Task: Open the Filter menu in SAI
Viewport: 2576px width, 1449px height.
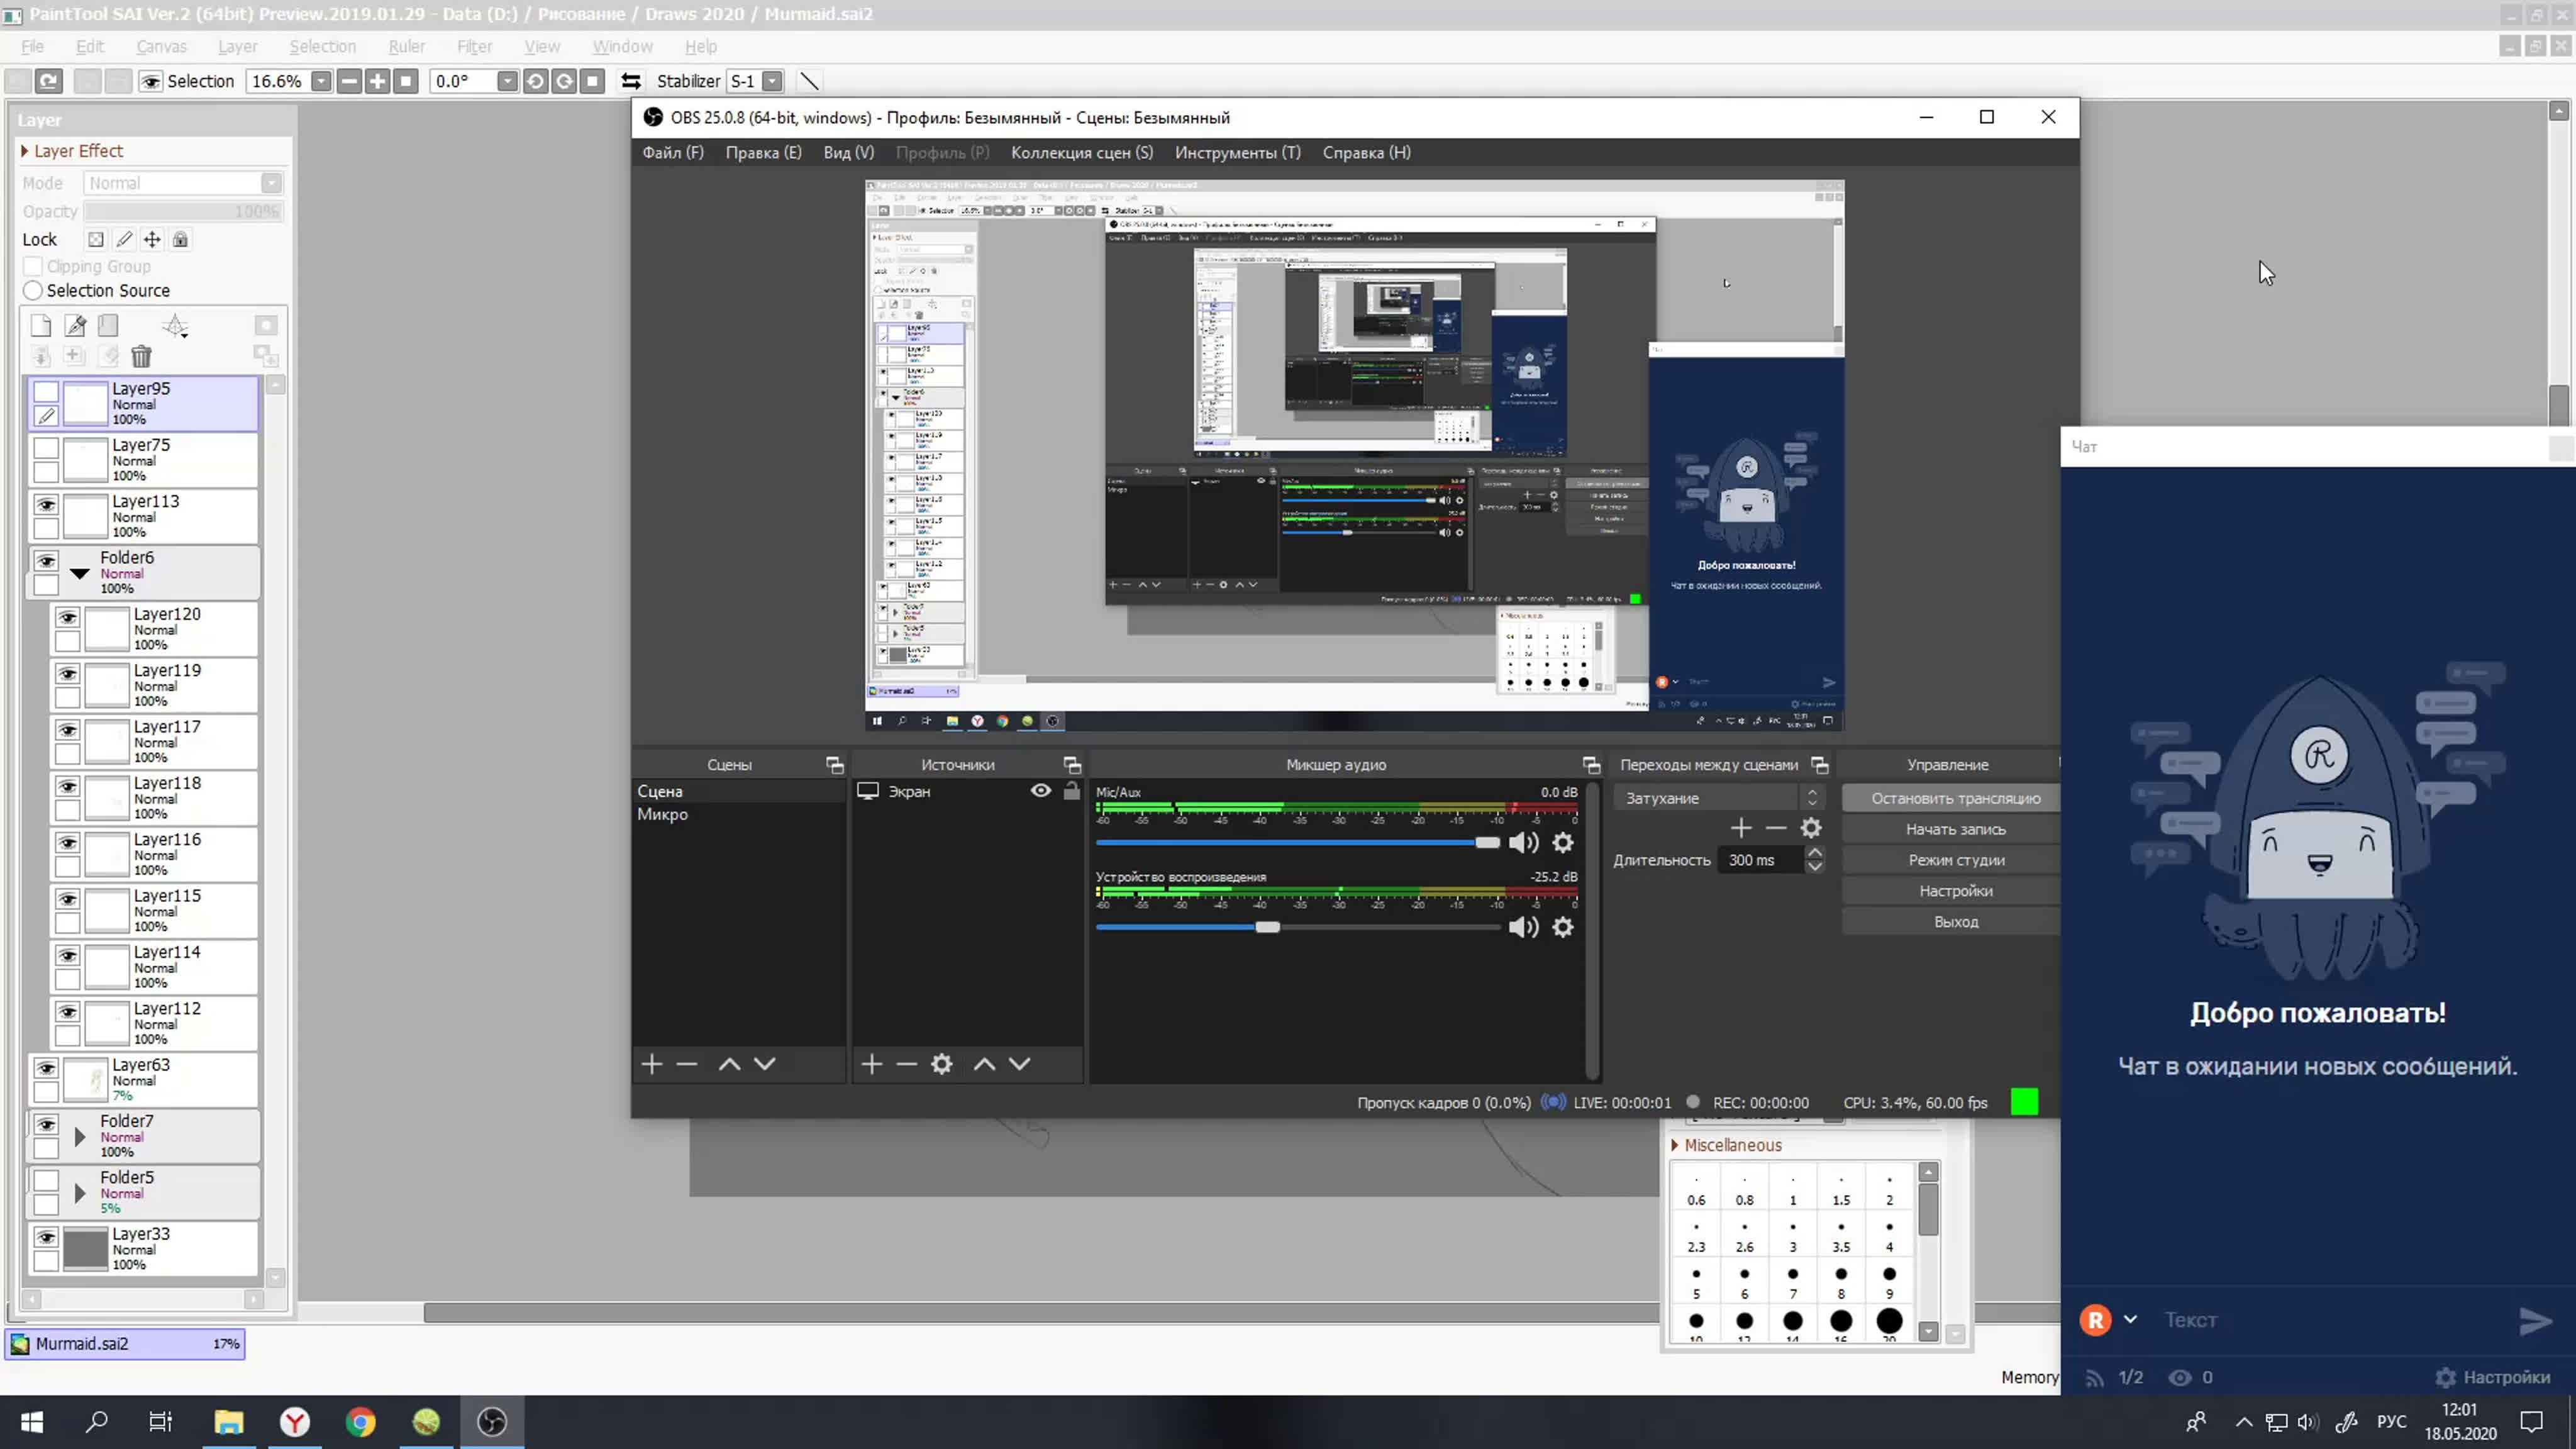Action: pyautogui.click(x=475, y=47)
